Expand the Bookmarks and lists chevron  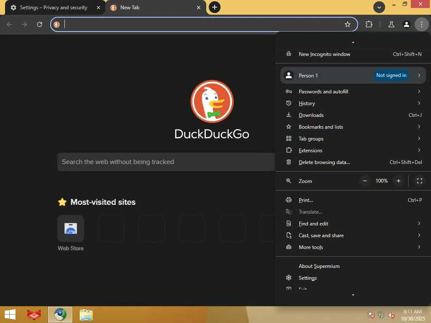pyautogui.click(x=419, y=127)
